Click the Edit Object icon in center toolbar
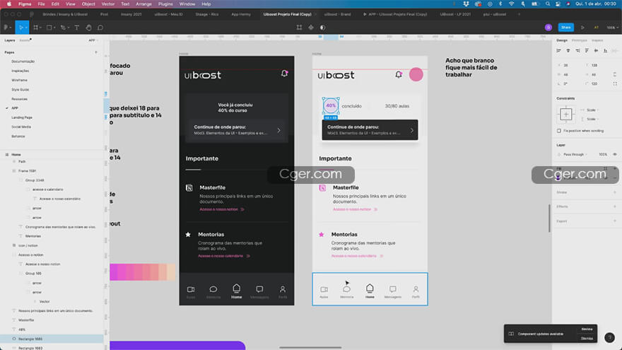Image resolution: width=622 pixels, height=350 pixels. click(x=299, y=28)
